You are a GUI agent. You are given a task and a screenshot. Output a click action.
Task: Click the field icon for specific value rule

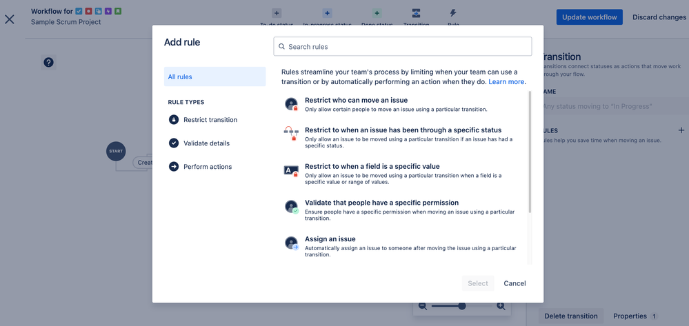coord(291,171)
